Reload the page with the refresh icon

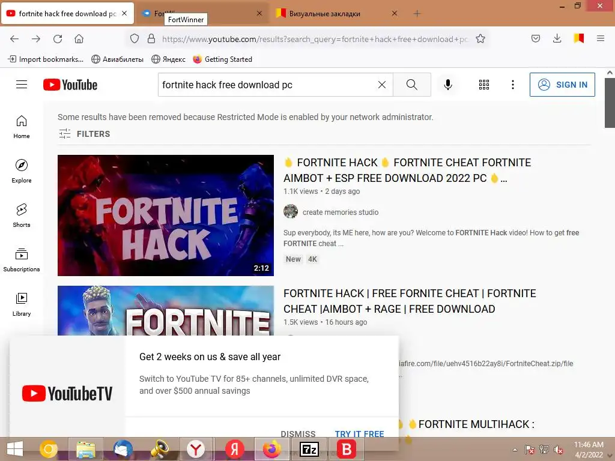(x=58, y=39)
